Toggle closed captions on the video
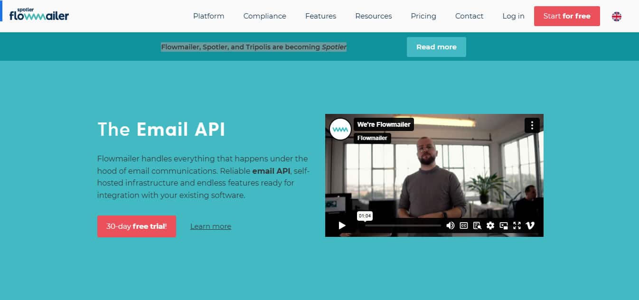 pos(464,225)
